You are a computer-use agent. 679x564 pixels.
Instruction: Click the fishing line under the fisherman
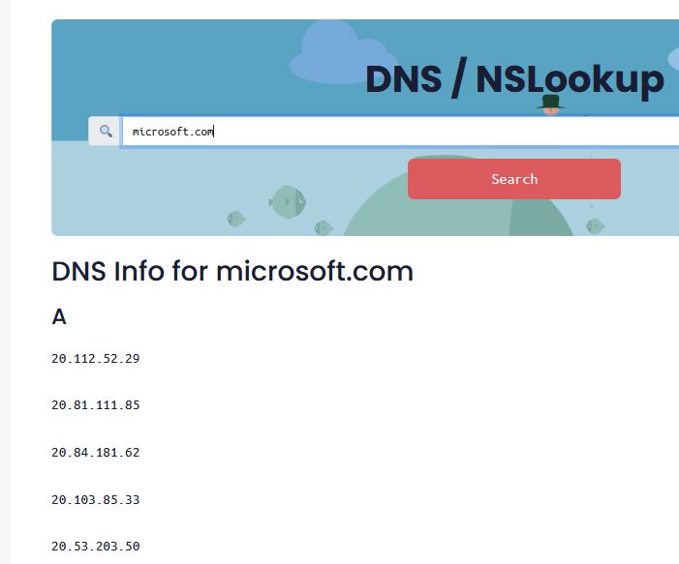(591, 177)
